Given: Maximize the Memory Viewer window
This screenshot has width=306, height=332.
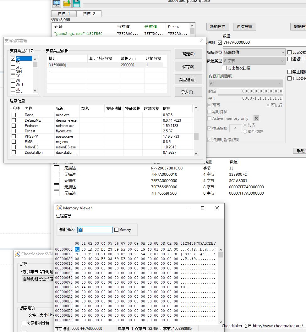Looking at the screenshot, I should (203, 208).
